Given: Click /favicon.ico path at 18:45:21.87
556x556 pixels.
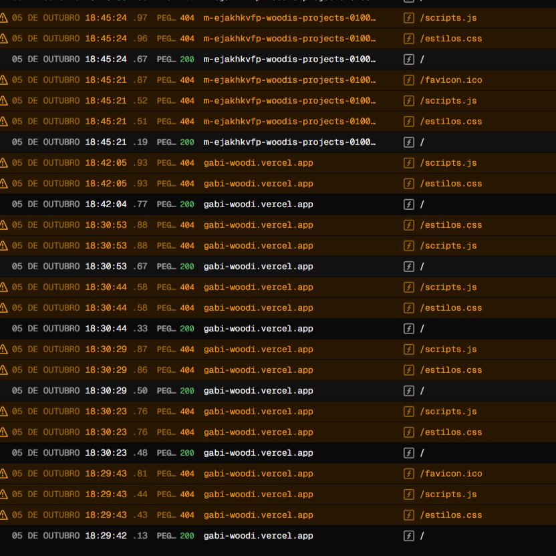Looking at the screenshot, I should (450, 80).
